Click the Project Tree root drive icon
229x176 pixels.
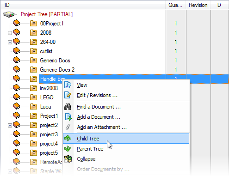(x=9, y=14)
